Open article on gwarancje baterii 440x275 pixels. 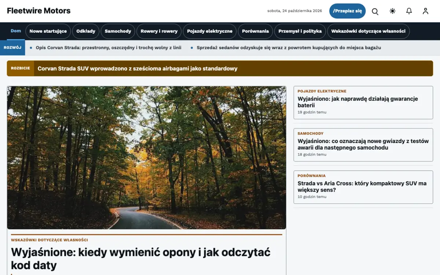(358, 102)
